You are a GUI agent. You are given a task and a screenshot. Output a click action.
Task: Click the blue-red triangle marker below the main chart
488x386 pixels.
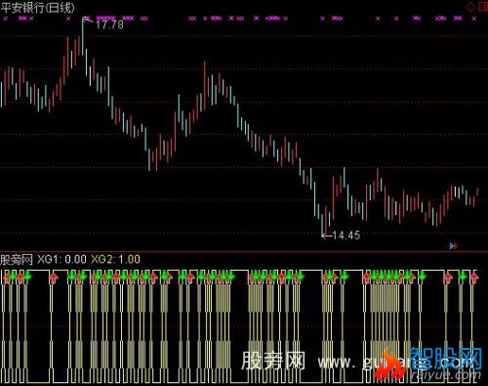[x=454, y=246]
